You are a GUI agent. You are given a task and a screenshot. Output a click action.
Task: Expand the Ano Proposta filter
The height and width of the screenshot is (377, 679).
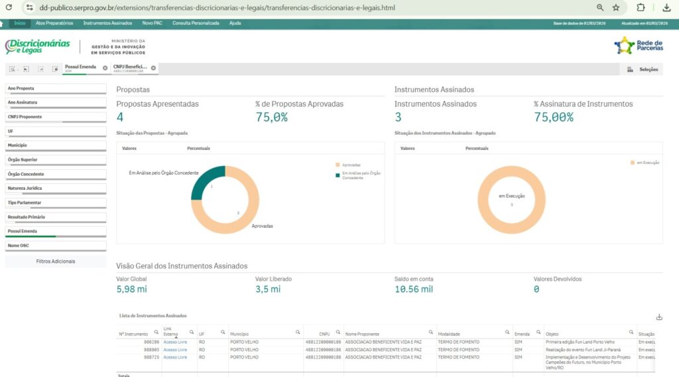click(x=56, y=88)
